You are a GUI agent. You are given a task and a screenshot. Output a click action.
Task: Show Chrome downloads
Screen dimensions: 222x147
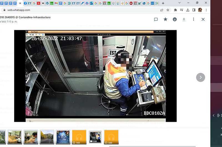pyautogui.click(x=188, y=10)
